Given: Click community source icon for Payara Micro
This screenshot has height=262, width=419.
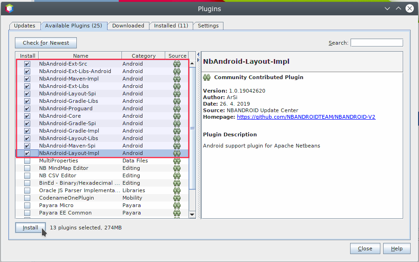Looking at the screenshot, I should tap(176, 205).
